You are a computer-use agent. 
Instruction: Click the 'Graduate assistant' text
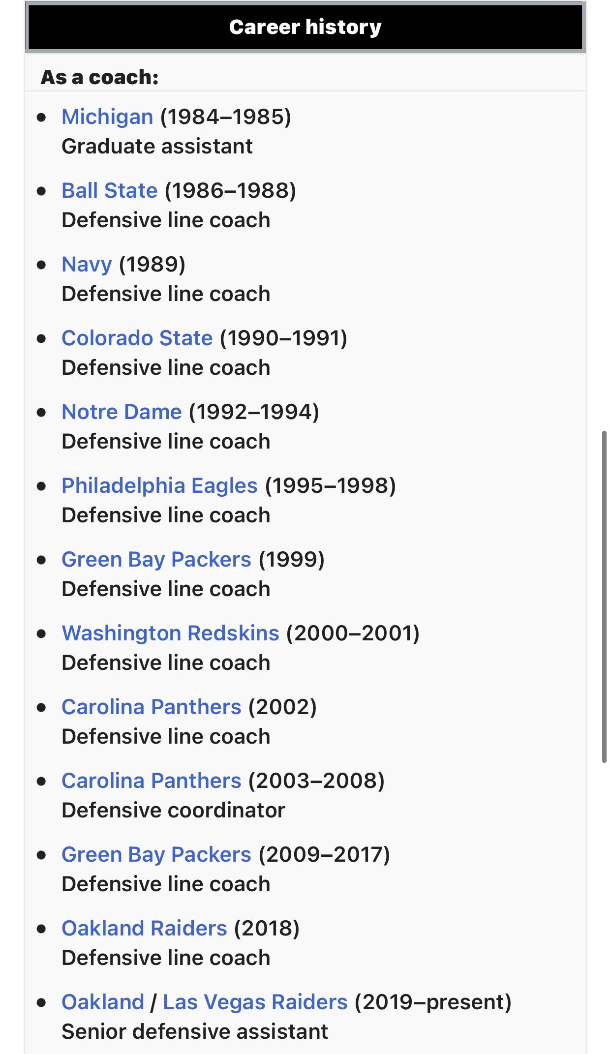pyautogui.click(x=157, y=147)
